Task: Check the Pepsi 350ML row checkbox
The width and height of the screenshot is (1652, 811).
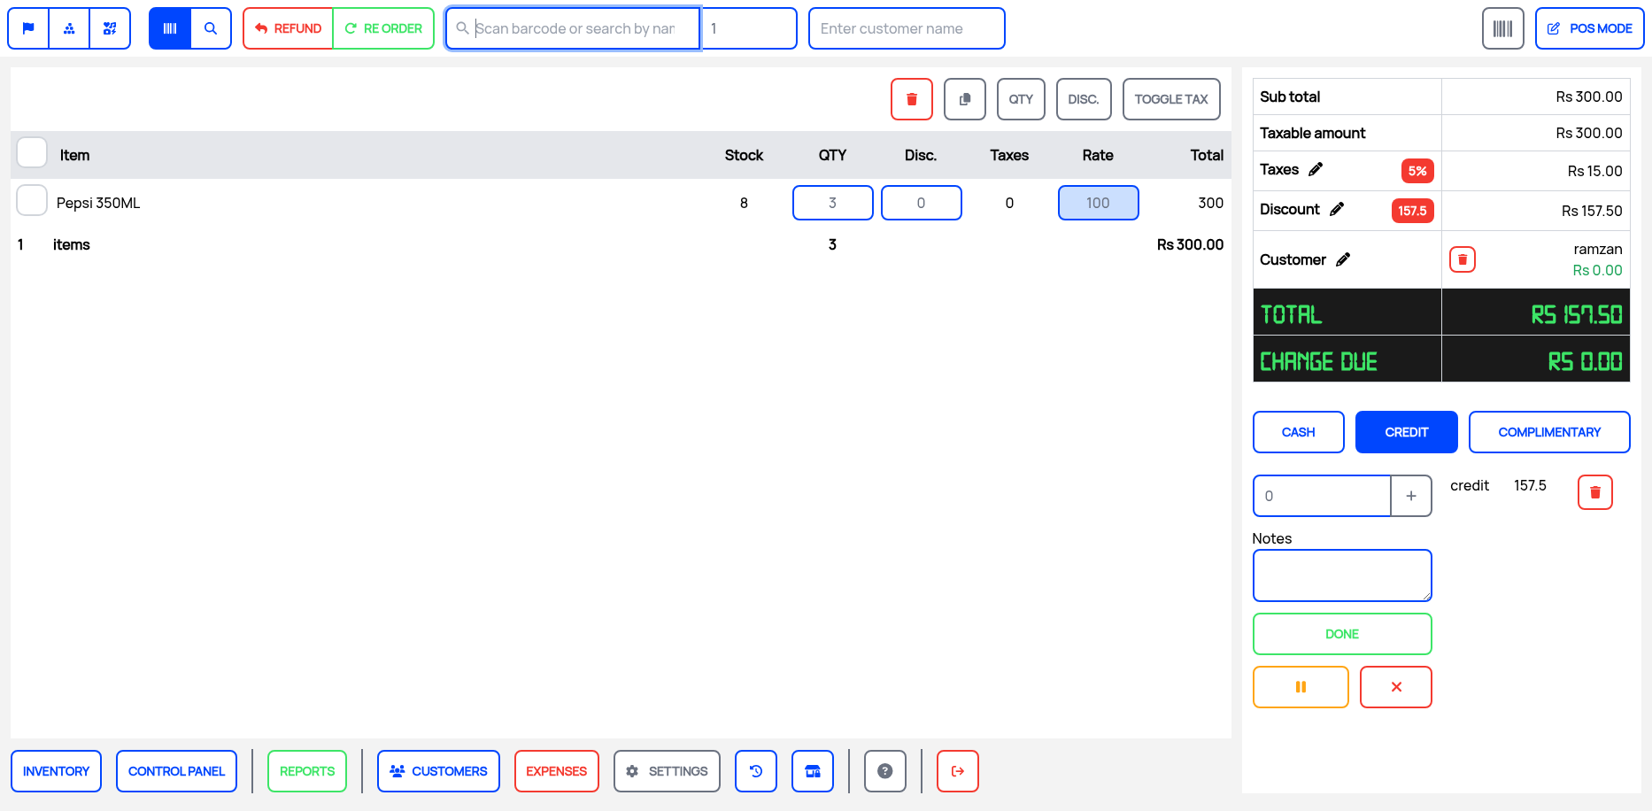Action: (32, 200)
